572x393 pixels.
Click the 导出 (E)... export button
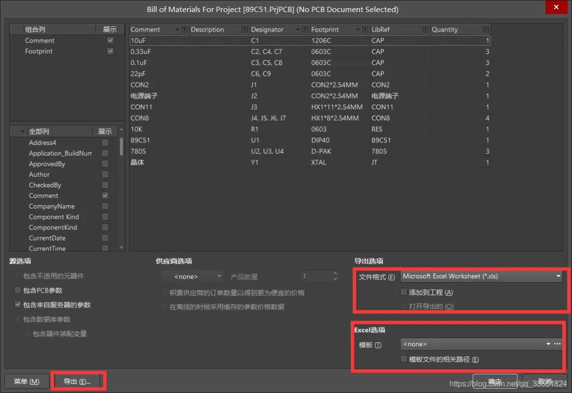click(77, 381)
